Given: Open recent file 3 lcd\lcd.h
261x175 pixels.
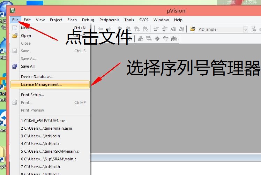Looking at the screenshot, I should [50, 136].
